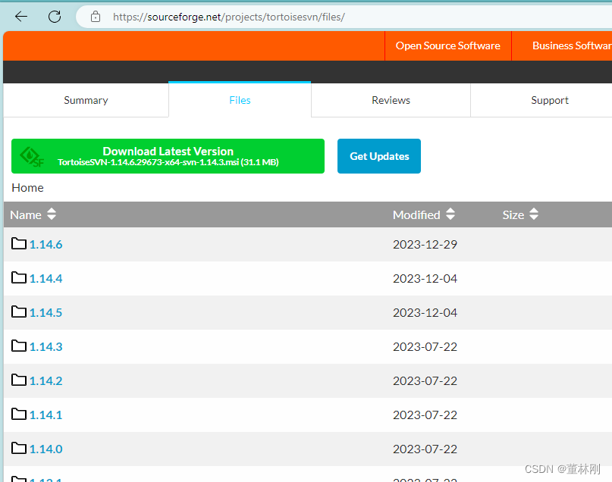Click modified date in 1.14.3 row
This screenshot has width=612, height=482.
tap(425, 346)
